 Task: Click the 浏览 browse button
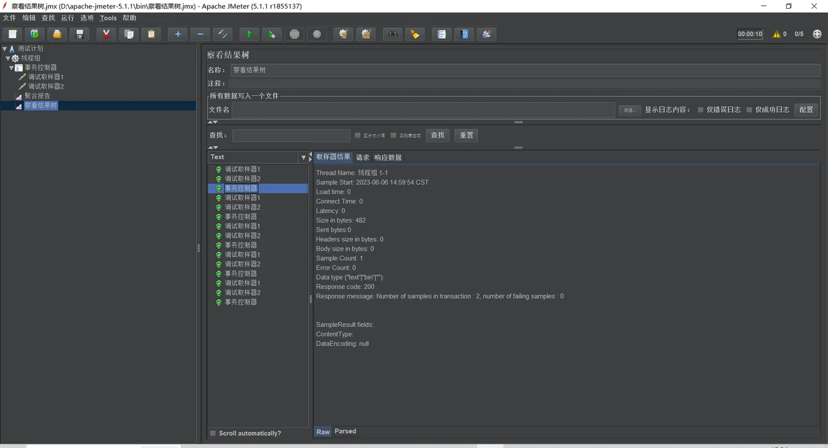629,110
